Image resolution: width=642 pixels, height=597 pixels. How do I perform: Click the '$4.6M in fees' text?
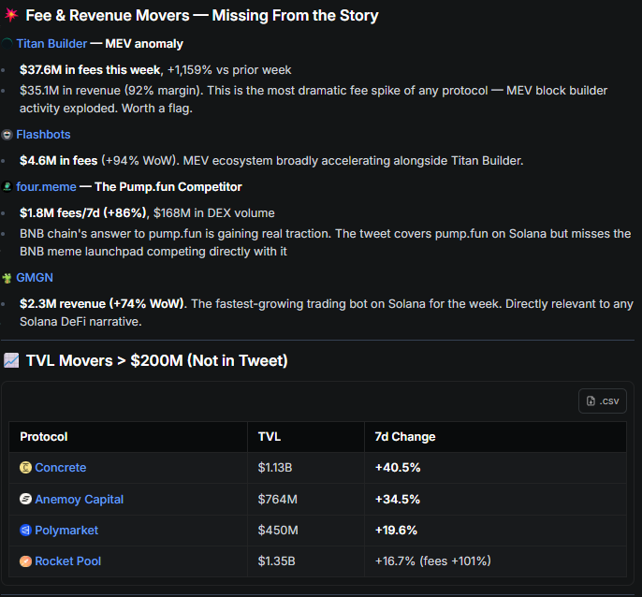point(59,161)
